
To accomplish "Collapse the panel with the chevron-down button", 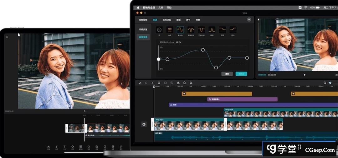I will pyautogui.click(x=249, y=20).
